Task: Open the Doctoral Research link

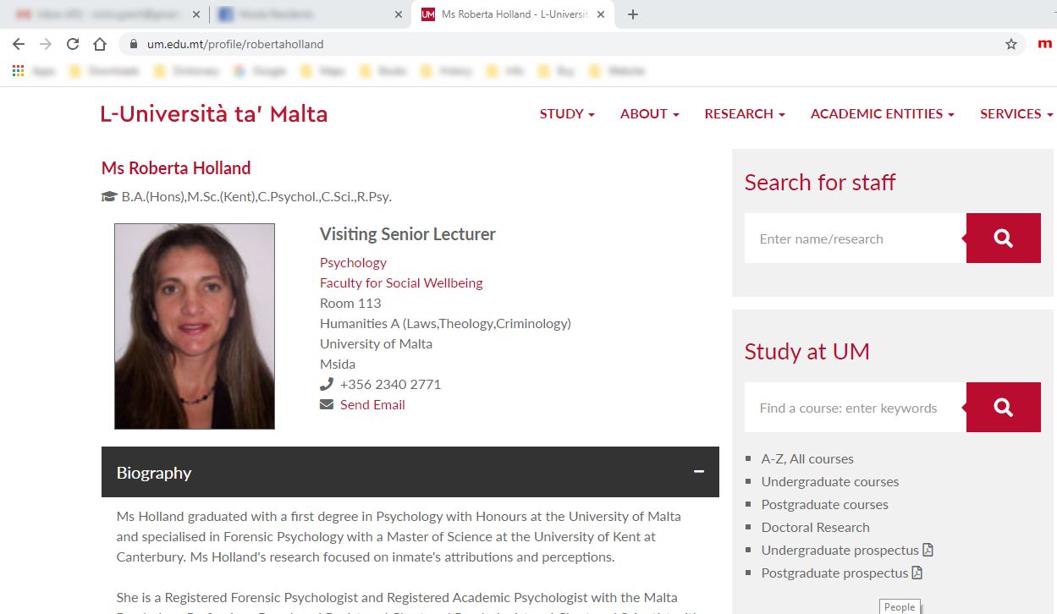Action: pos(816,527)
